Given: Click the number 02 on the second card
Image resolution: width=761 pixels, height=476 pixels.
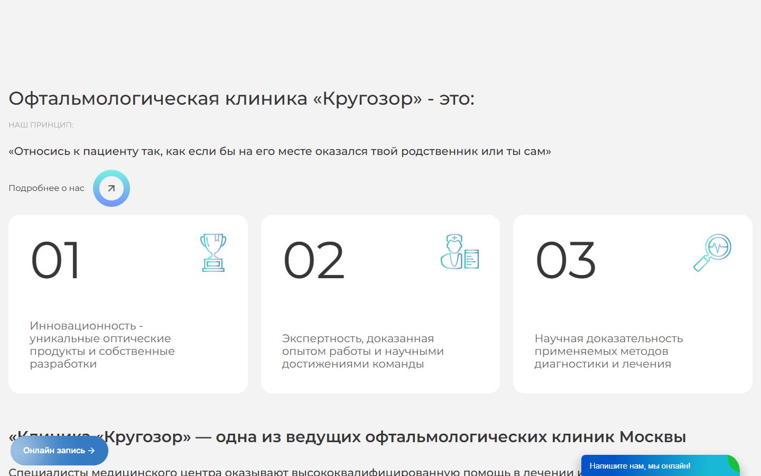Looking at the screenshot, I should click(314, 260).
